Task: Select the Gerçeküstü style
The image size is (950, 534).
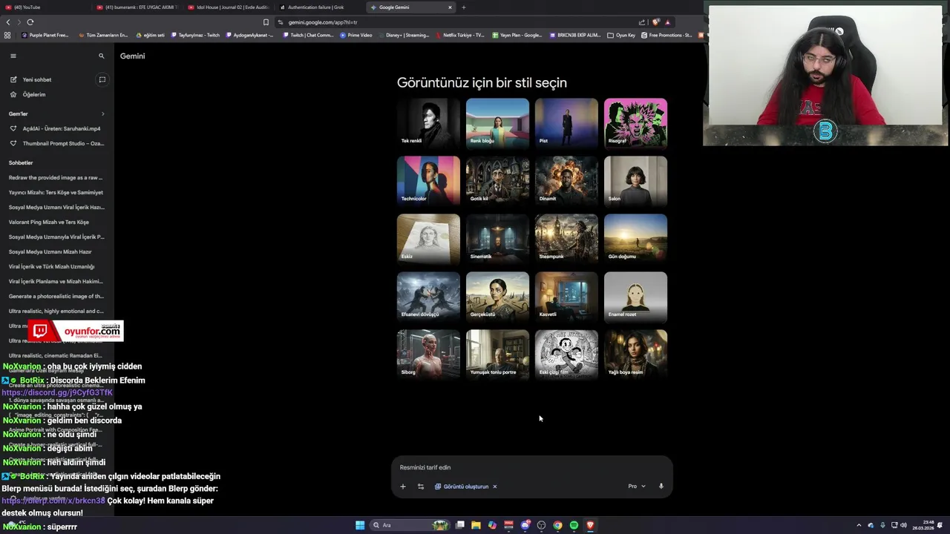Action: pos(497,297)
